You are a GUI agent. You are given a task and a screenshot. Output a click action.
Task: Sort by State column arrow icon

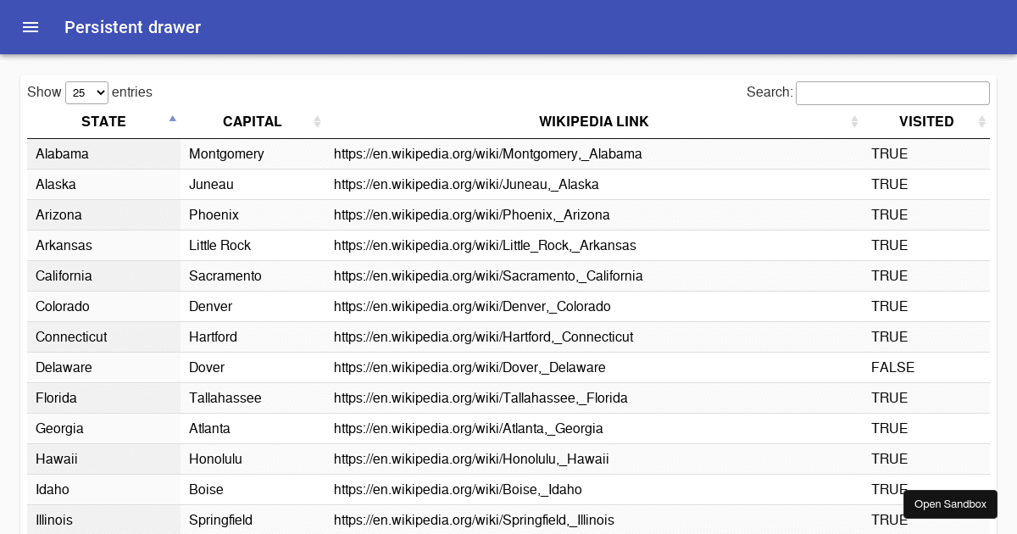pos(173,119)
